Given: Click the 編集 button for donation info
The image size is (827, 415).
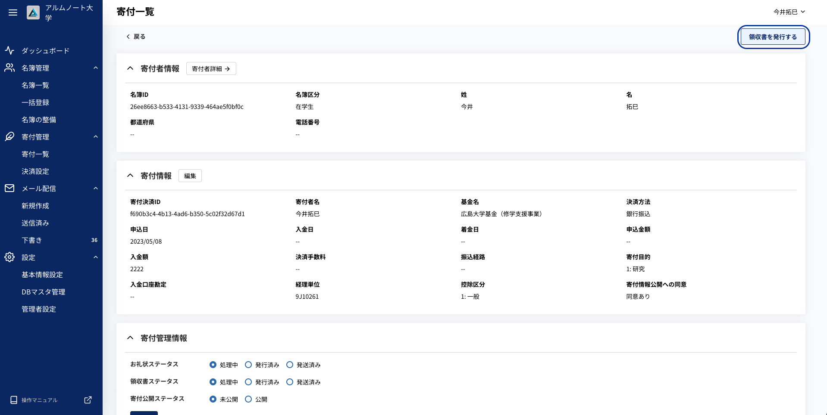Looking at the screenshot, I should tap(190, 176).
